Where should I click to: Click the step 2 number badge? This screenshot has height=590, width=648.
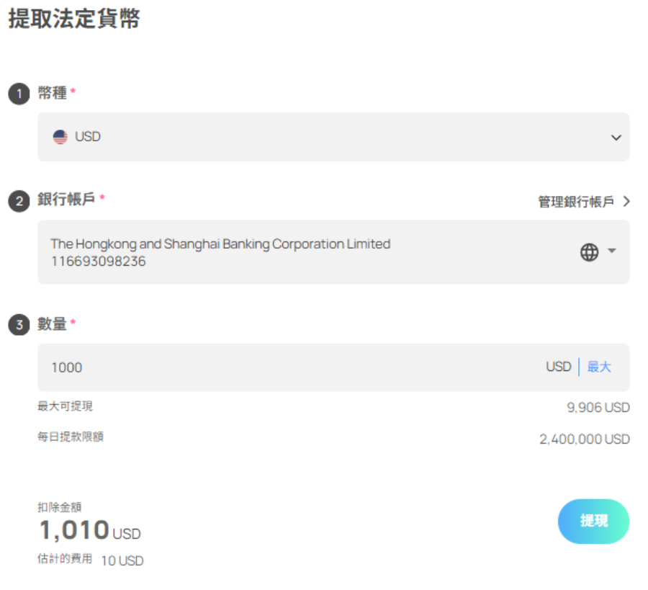click(x=19, y=202)
